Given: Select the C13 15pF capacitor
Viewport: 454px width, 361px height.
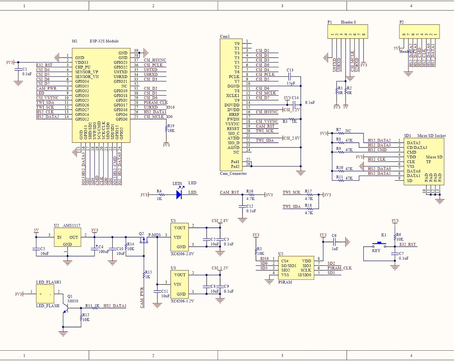Looking at the screenshot, I should pos(290,77).
